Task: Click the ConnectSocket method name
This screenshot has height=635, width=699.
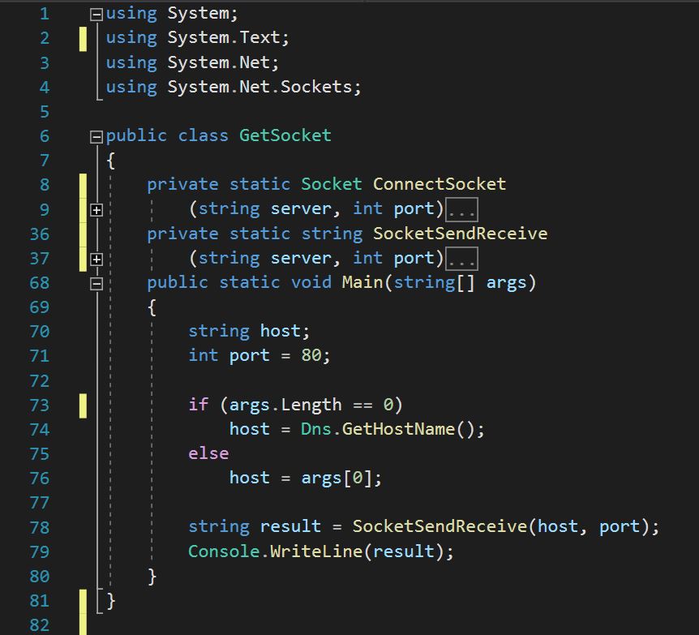Action: [439, 185]
